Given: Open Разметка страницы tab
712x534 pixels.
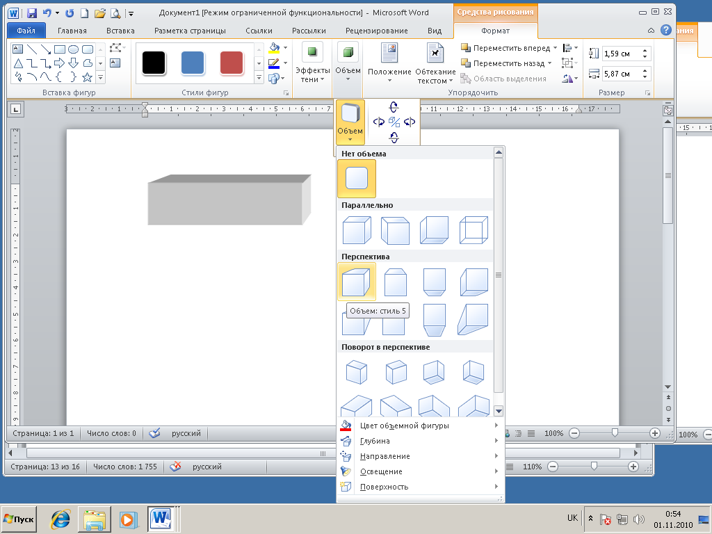Looking at the screenshot, I should point(190,31).
